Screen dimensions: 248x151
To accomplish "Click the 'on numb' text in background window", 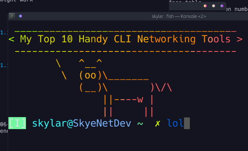I will pos(237,9).
